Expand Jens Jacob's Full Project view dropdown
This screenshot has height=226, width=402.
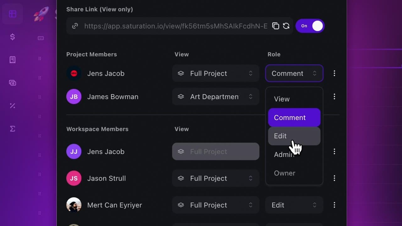216,73
